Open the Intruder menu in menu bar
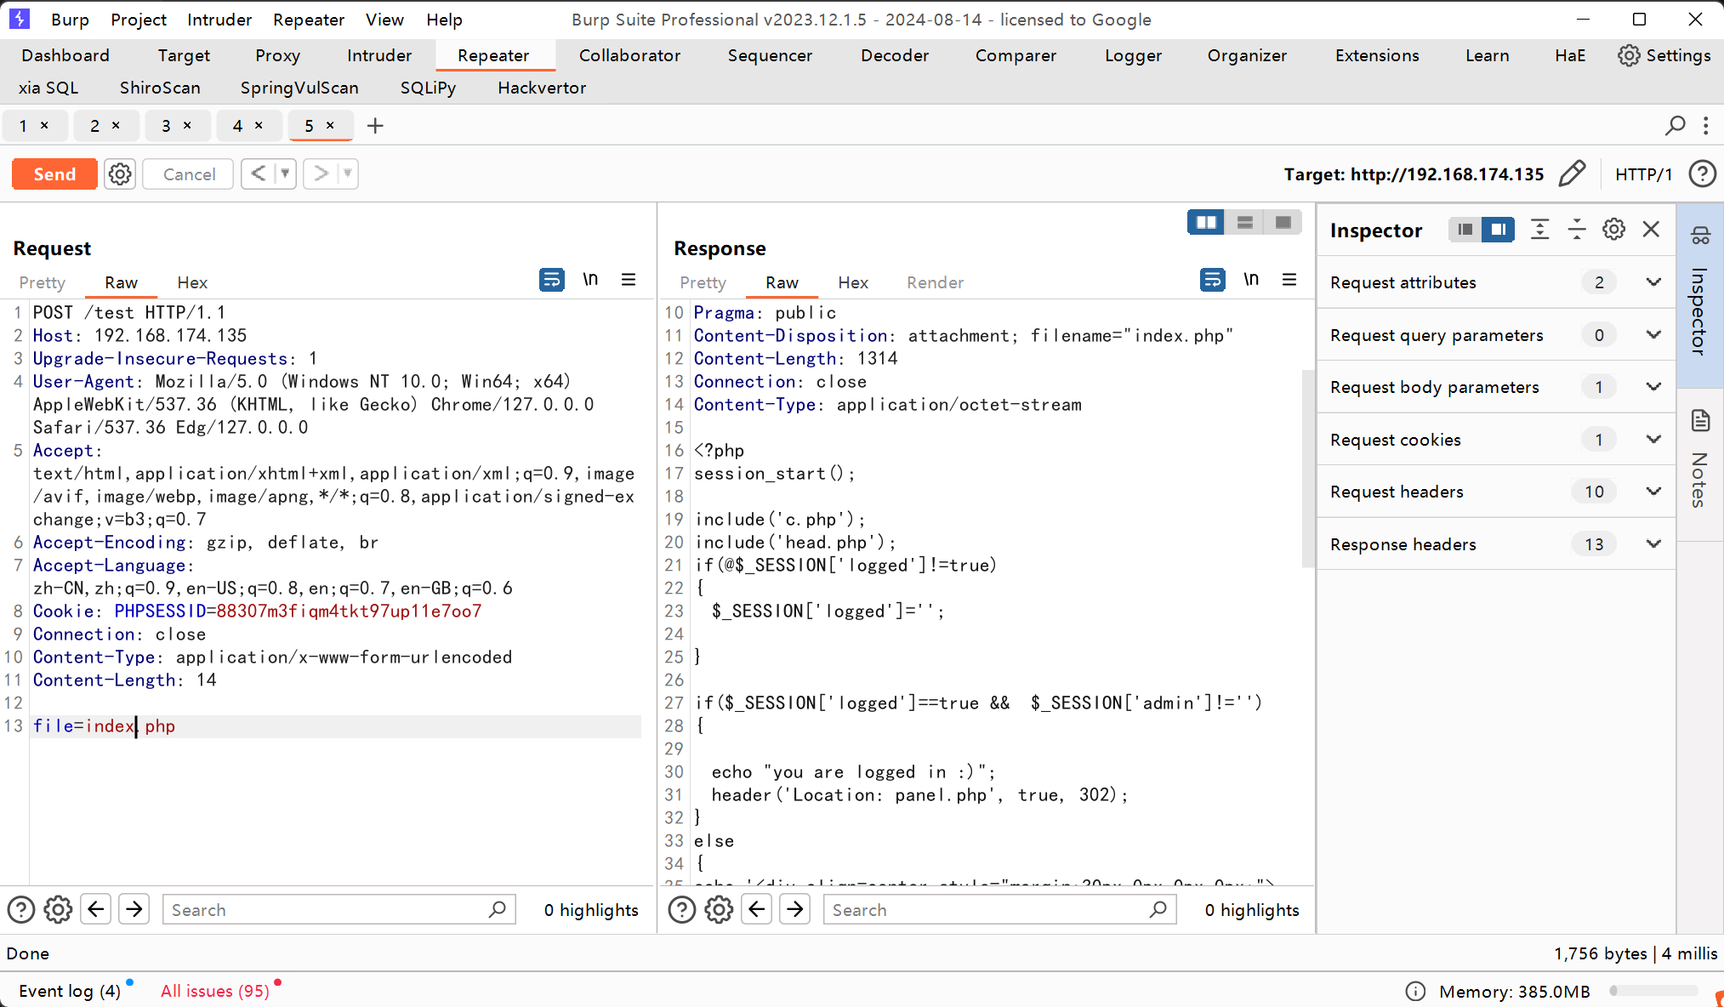The height and width of the screenshot is (1007, 1724). [219, 20]
